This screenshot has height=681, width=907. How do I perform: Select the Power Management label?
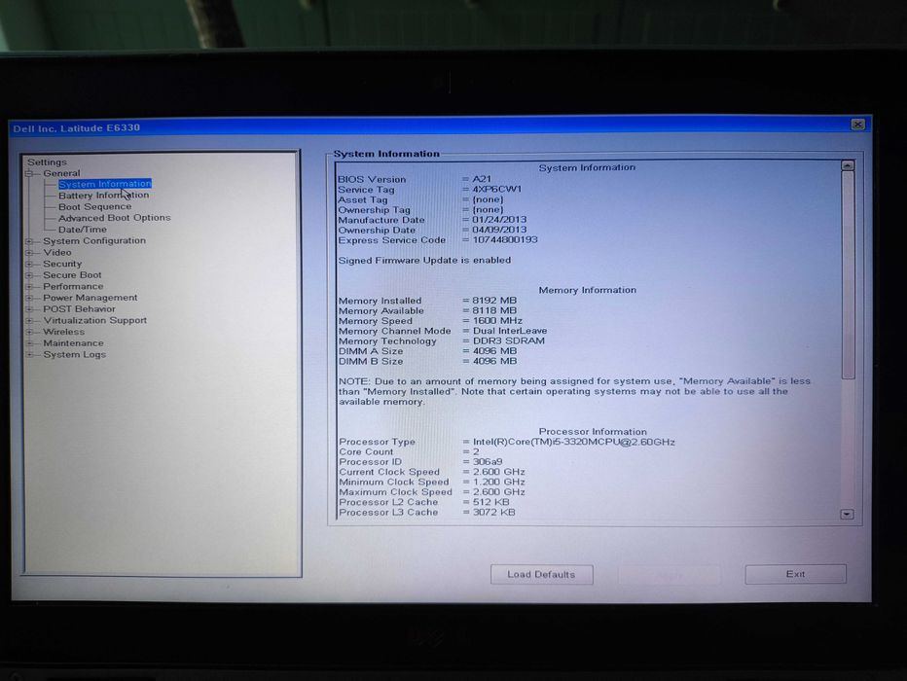pos(91,298)
